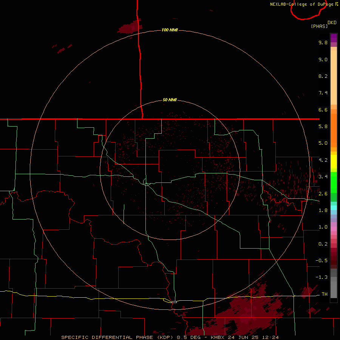
Task: Click the -1.3 color scale label
Action: point(321,277)
